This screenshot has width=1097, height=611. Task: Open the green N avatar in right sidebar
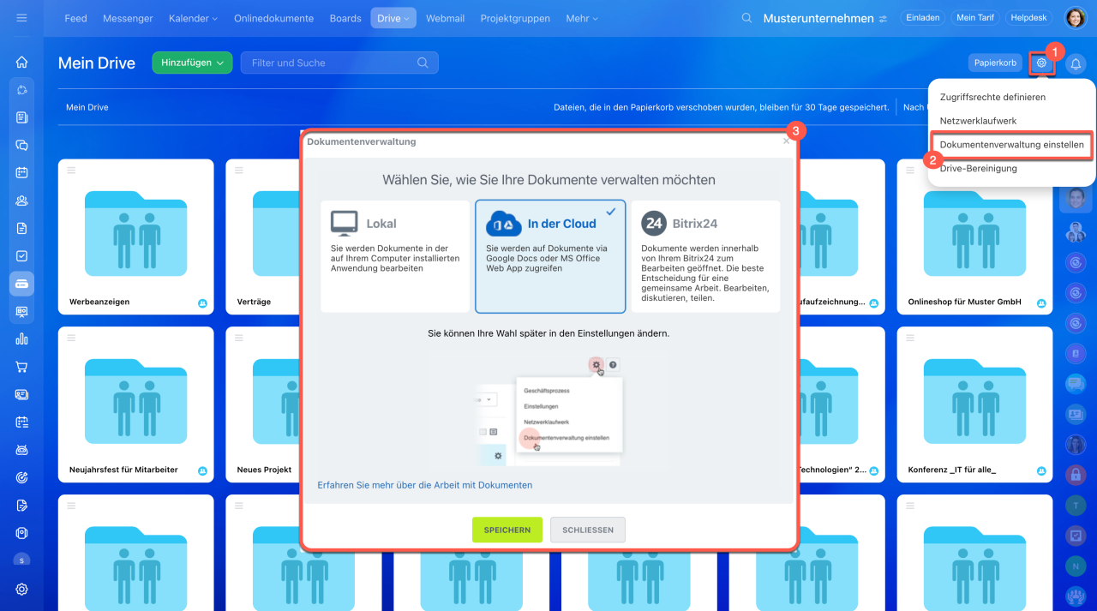click(1075, 566)
